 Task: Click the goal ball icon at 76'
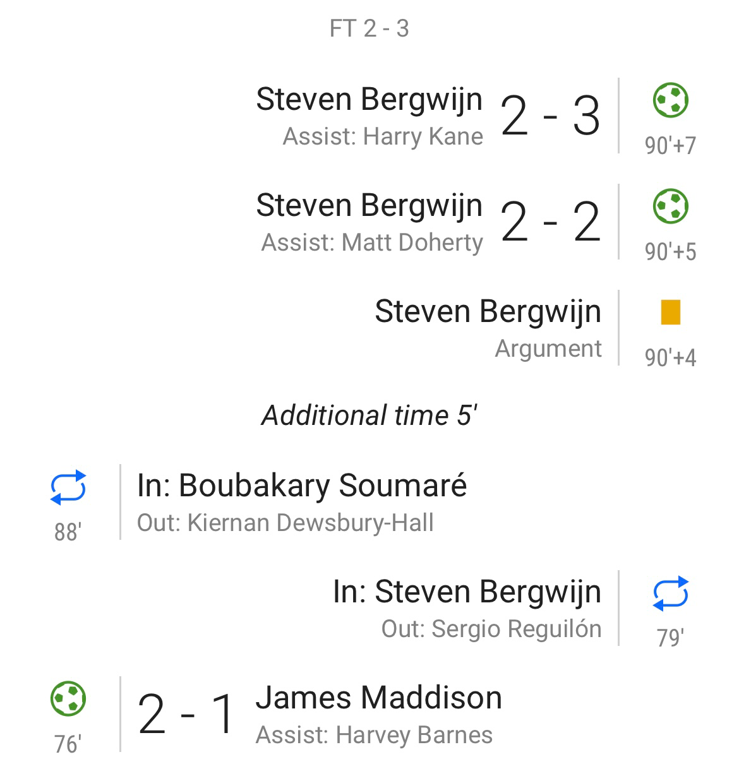(68, 699)
